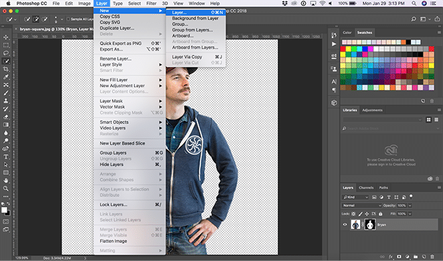The image size is (443, 261).
Task: Click Background from Layer entry
Action: pyautogui.click(x=195, y=18)
